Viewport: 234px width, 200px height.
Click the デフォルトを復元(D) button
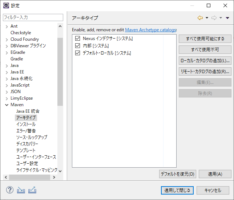pos(178,174)
